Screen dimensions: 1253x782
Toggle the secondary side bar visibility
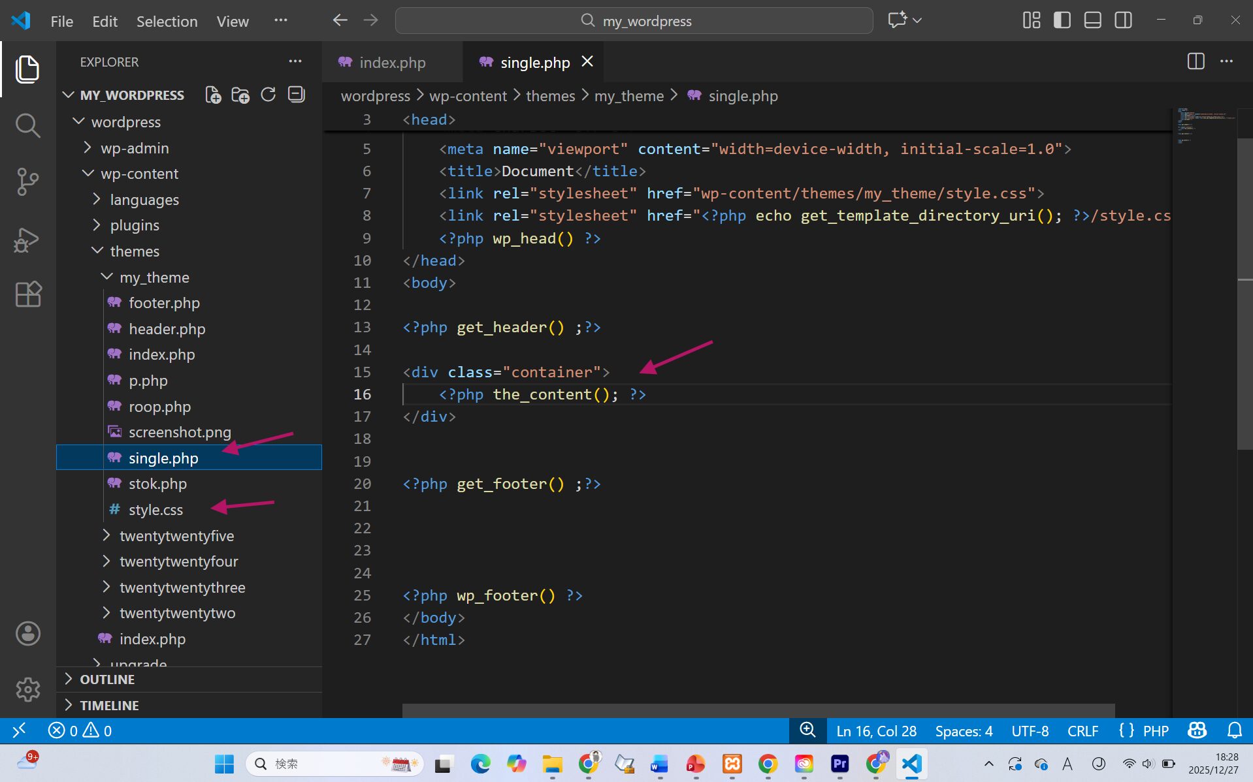pos(1124,20)
